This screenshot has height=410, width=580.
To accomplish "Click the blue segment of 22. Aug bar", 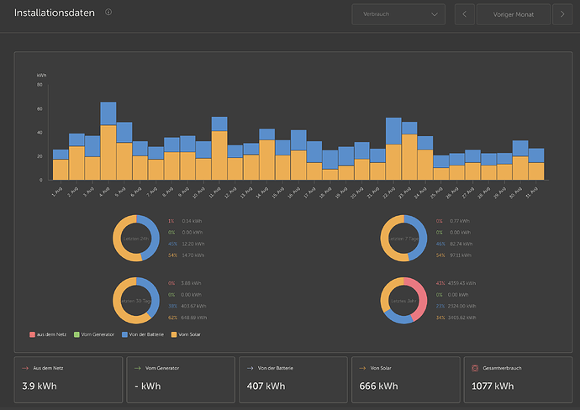I will [x=393, y=131].
